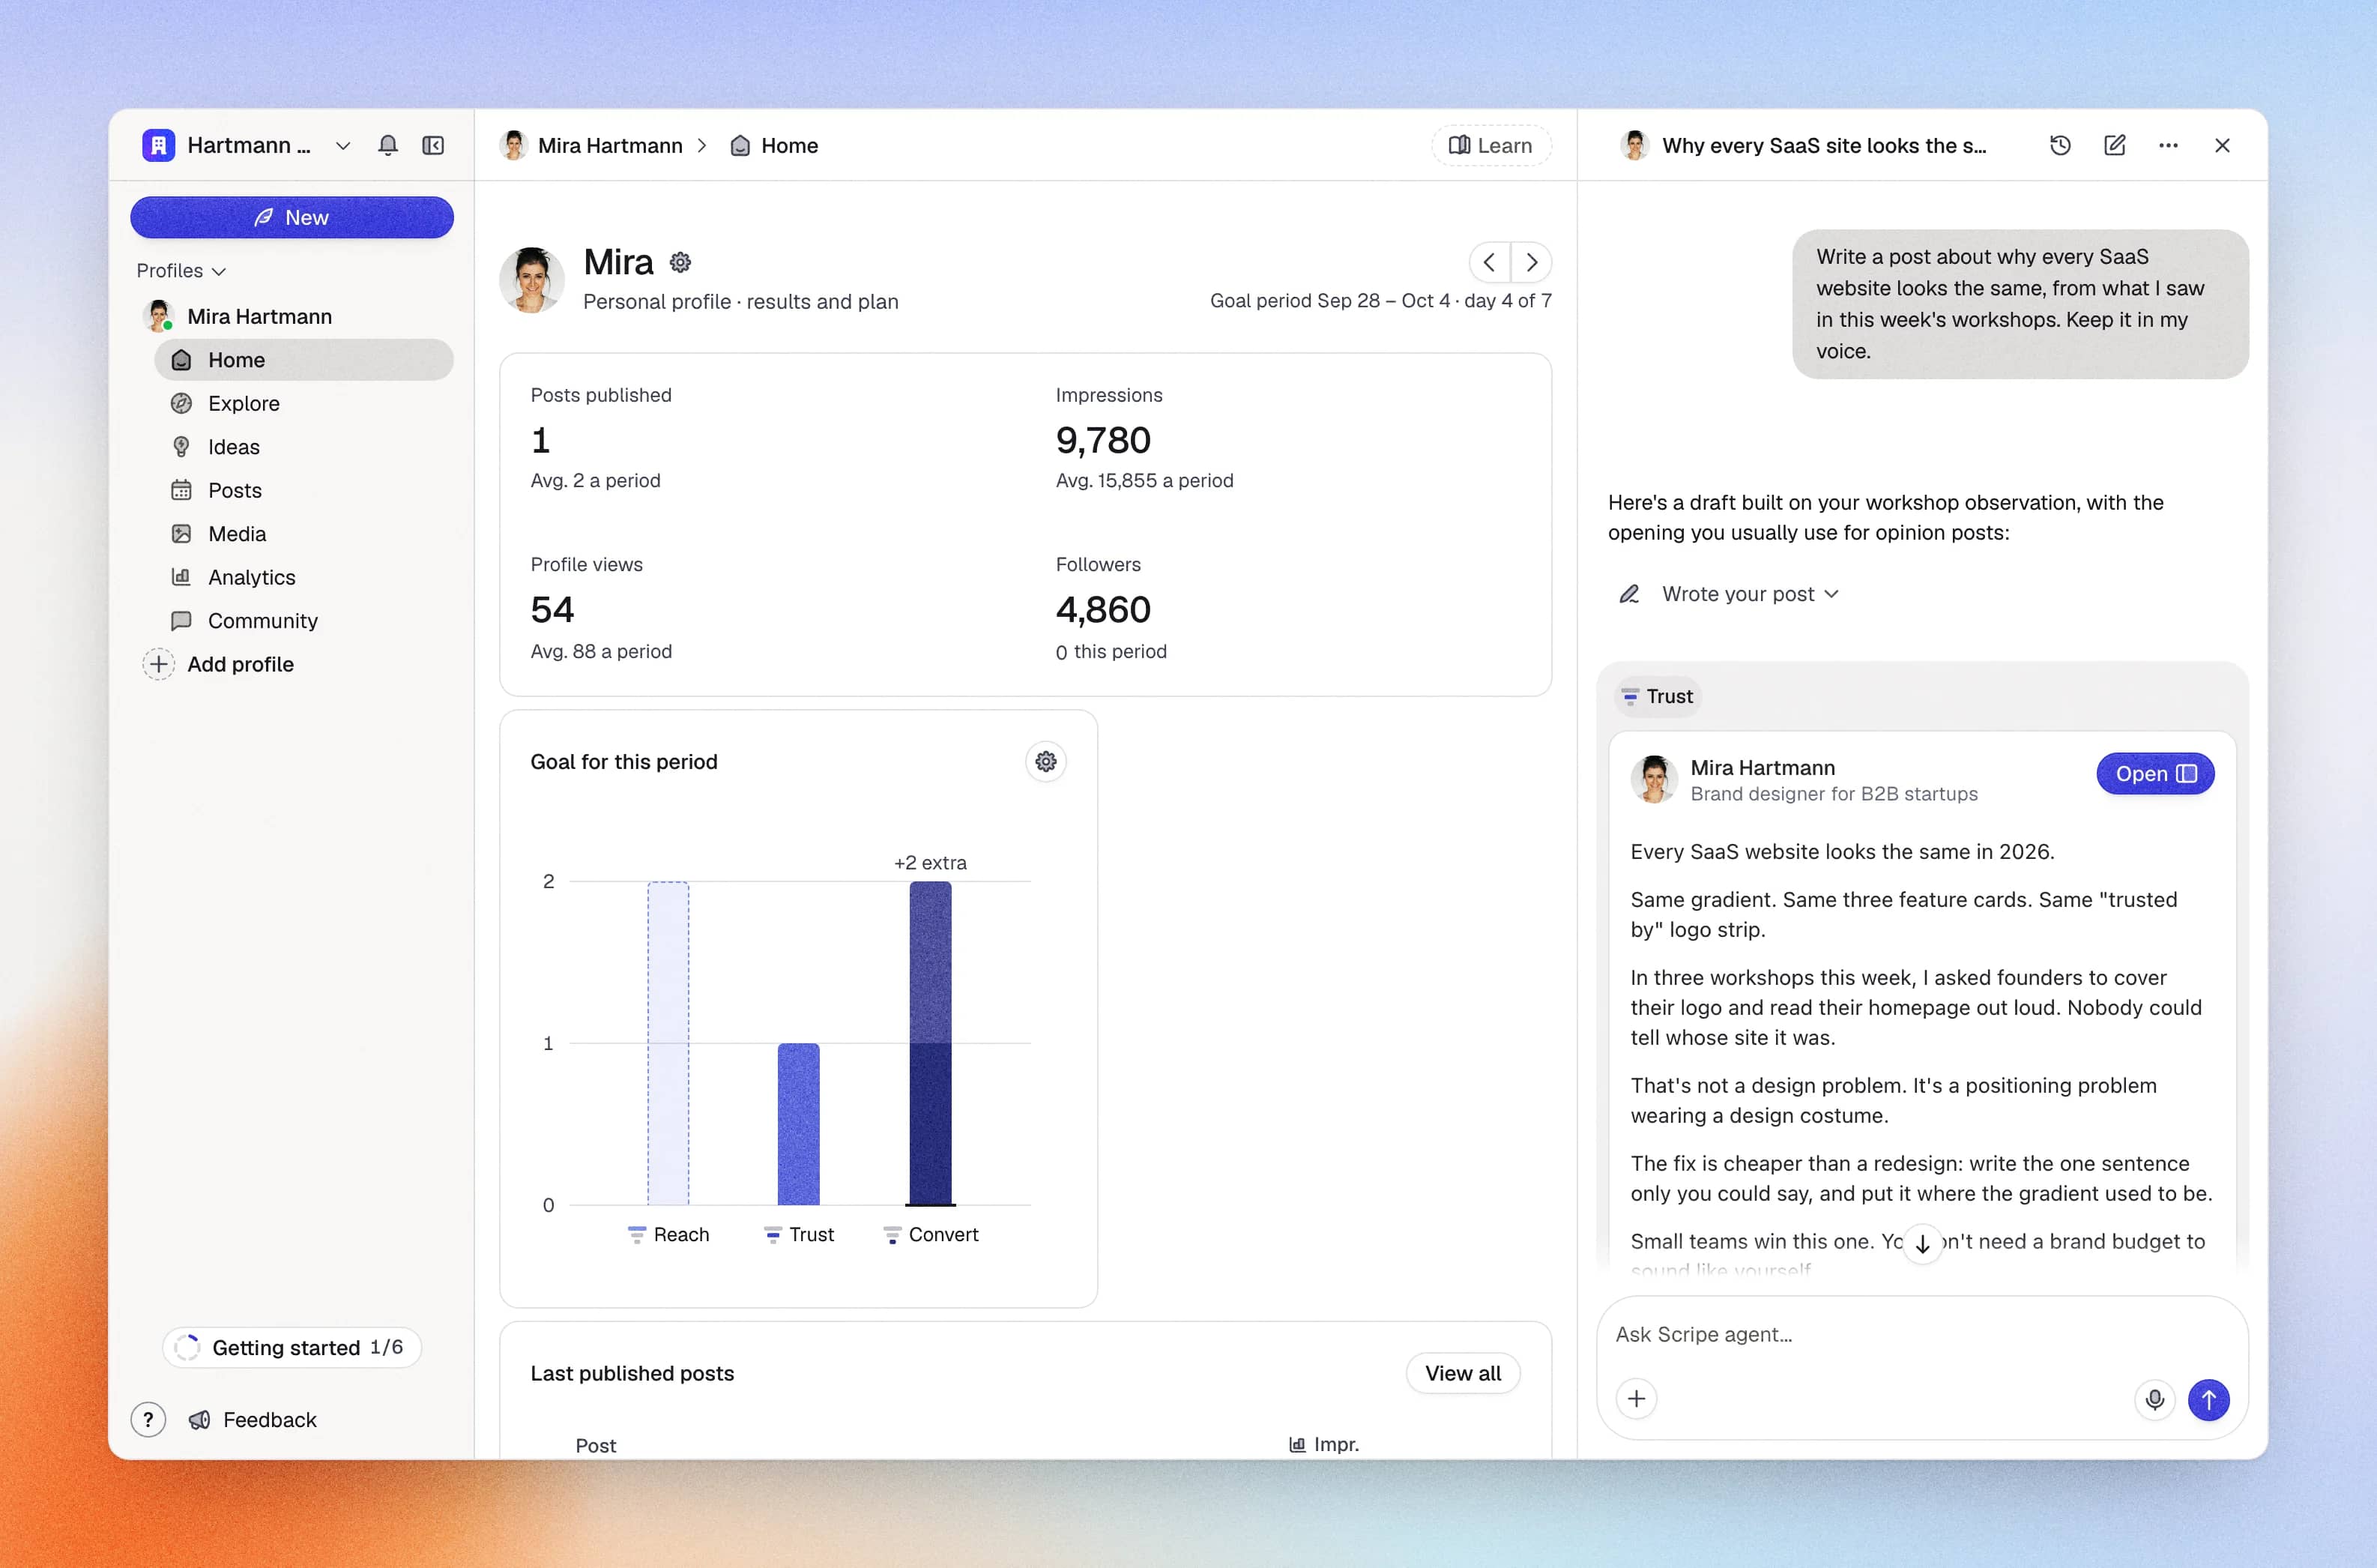Viewport: 2377px width, 1568px height.
Task: Click Mira's profile avatar in header
Action: pyautogui.click(x=532, y=280)
